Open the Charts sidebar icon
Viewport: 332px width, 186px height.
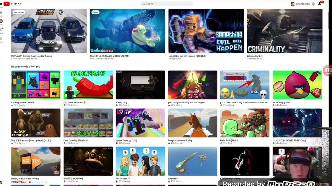coord(1,13)
